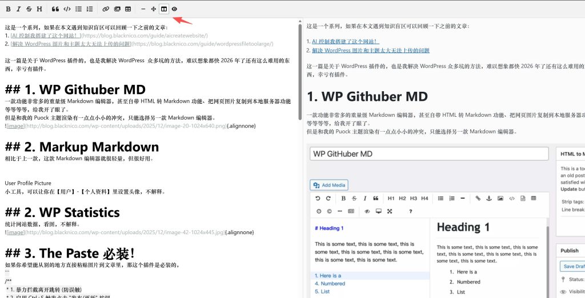Viewport: 585px width, 298px height.
Task: Click the image-20-1024x640.png markdown URL
Action: (x=126, y=126)
